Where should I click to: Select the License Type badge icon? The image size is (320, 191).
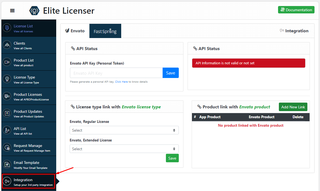(7, 79)
